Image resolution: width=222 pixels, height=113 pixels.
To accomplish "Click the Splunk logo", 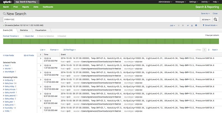I will (x=7, y=2).
